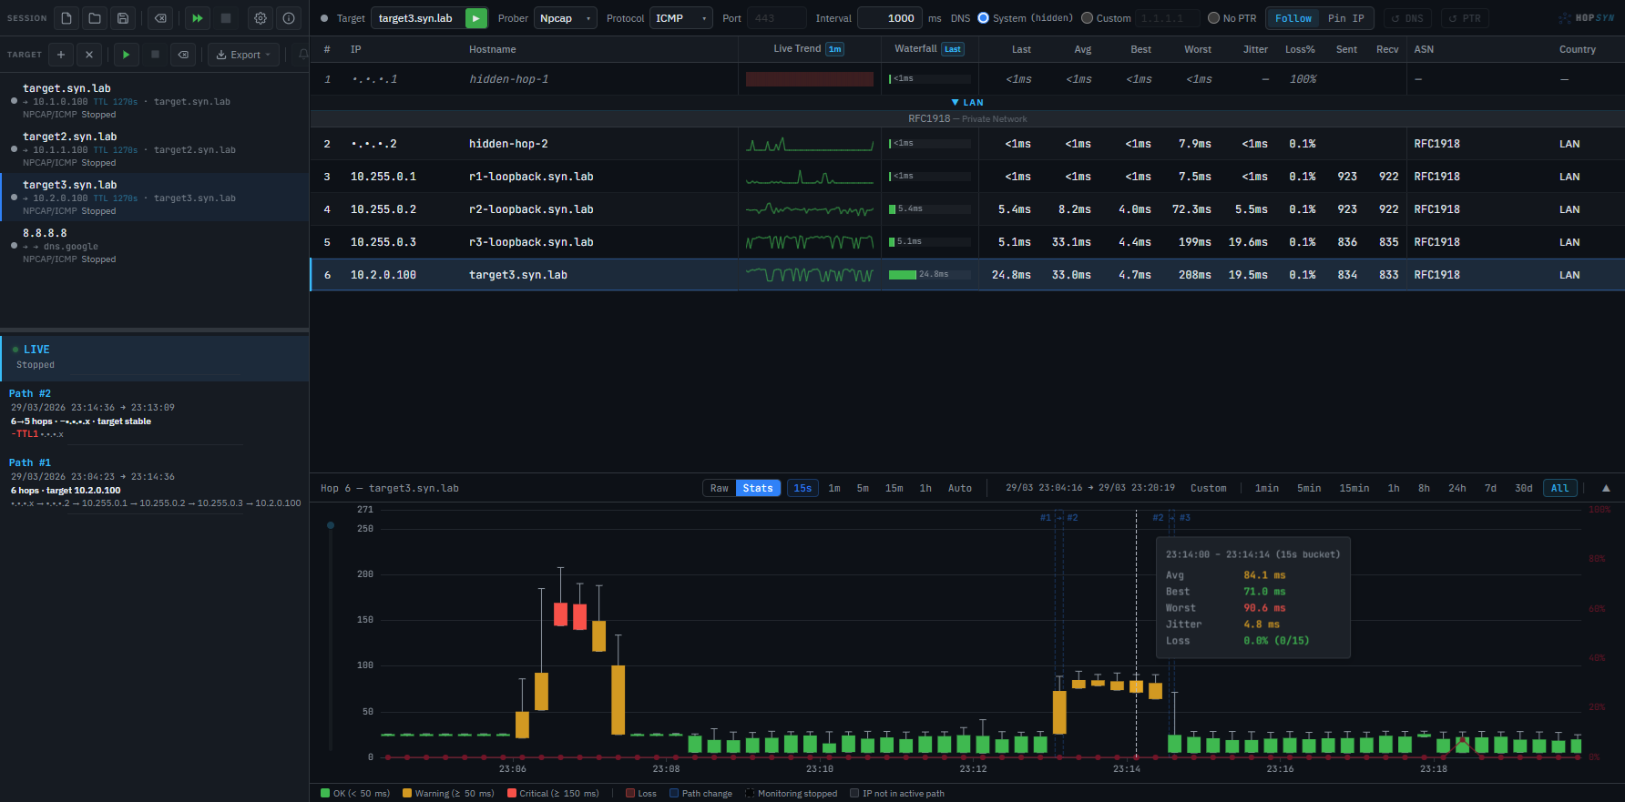This screenshot has width=1625, height=802.
Task: Open the info icon in the session toolbar
Action: click(289, 18)
